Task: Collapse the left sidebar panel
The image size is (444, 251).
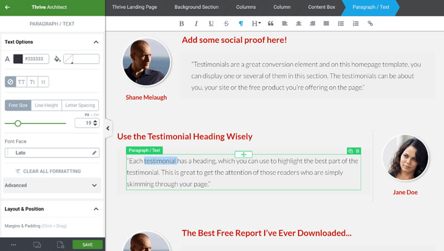Action: coord(108,129)
